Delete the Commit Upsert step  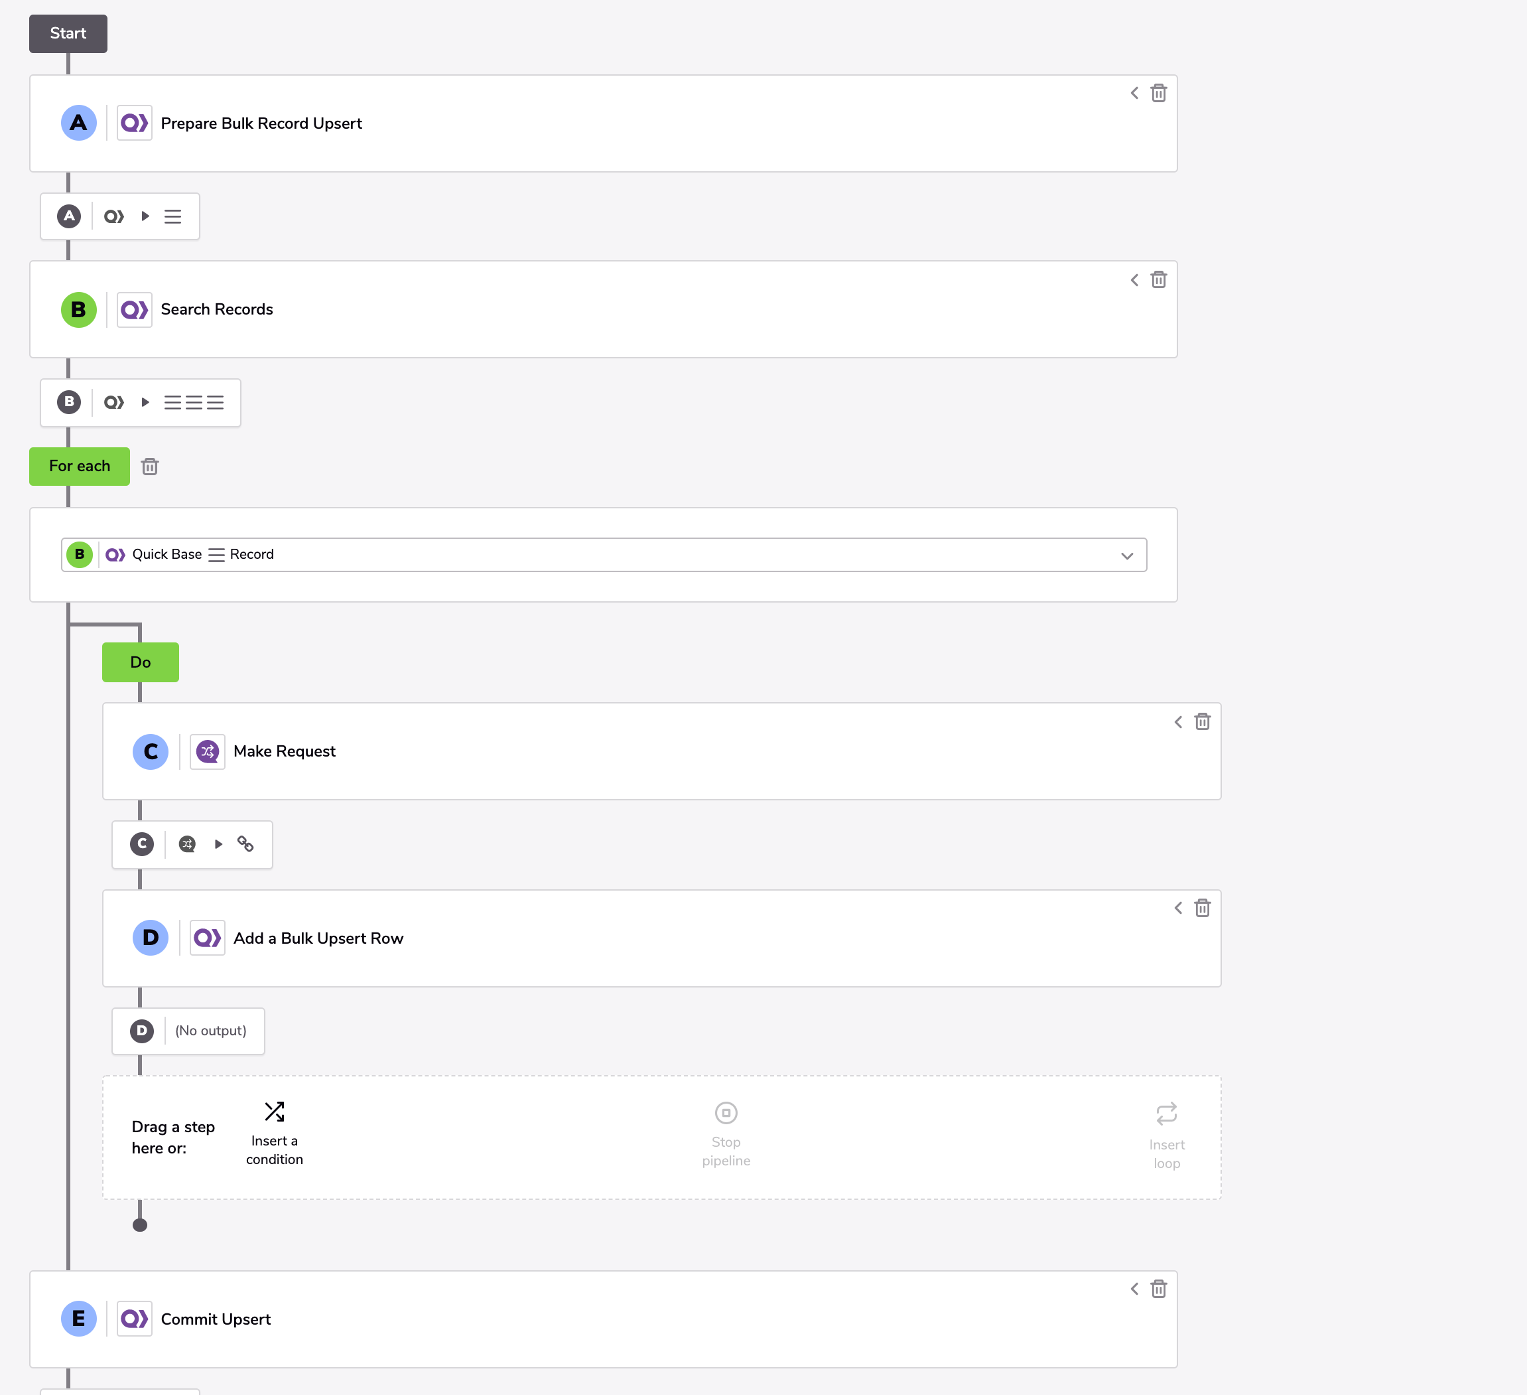point(1158,1289)
